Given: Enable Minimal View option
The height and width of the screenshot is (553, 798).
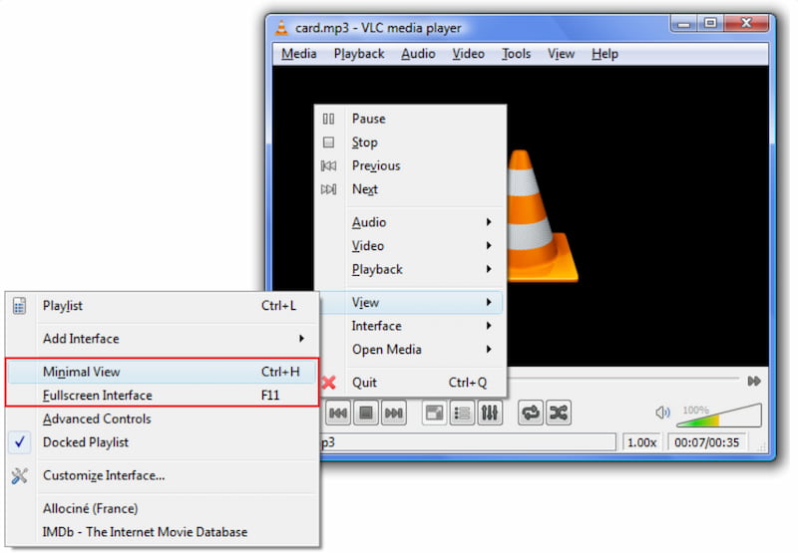Looking at the screenshot, I should tap(162, 372).
